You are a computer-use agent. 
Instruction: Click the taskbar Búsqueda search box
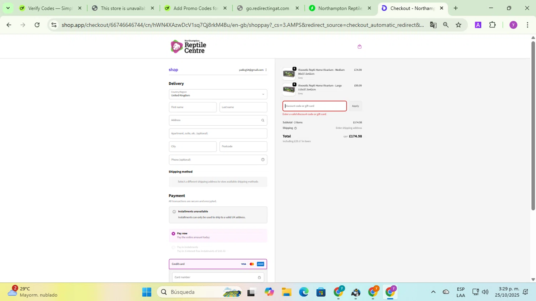pos(199,292)
